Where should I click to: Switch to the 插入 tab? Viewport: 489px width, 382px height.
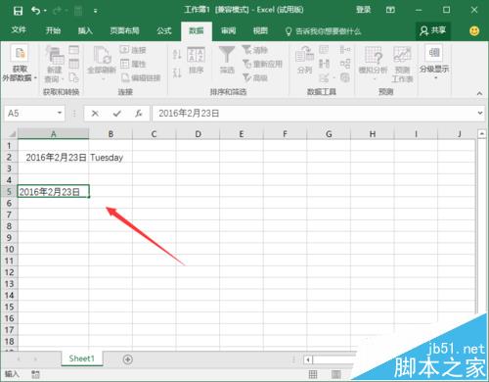(x=85, y=30)
